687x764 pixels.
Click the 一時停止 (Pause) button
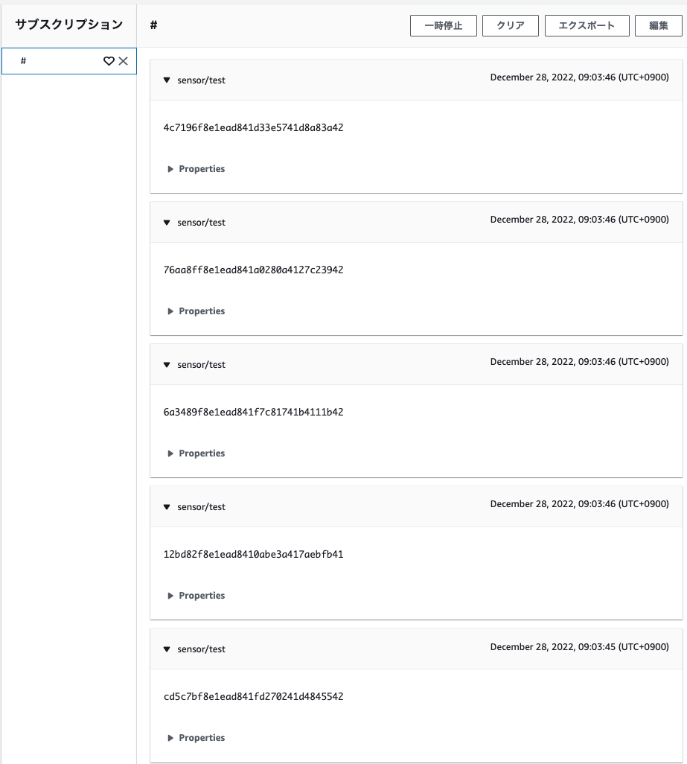[443, 25]
